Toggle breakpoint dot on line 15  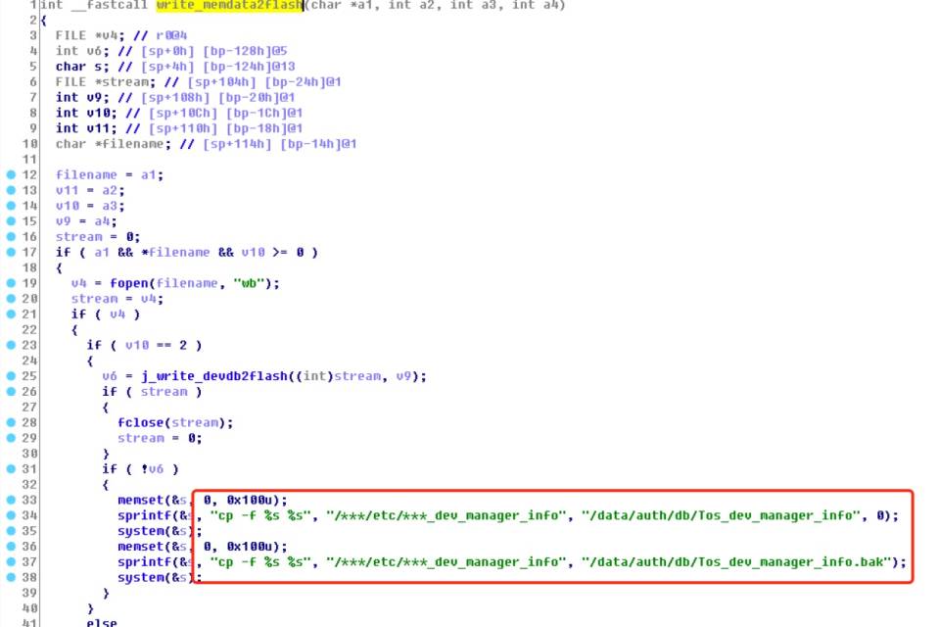pyautogui.click(x=11, y=221)
